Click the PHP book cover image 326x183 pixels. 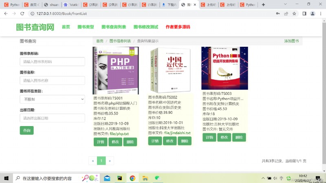116,70
